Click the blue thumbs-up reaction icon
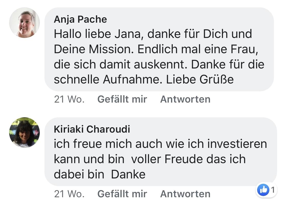This screenshot has width=287, height=211. coord(263,190)
